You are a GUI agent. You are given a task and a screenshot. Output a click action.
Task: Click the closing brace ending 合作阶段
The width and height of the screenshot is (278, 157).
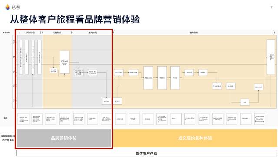click(274, 33)
